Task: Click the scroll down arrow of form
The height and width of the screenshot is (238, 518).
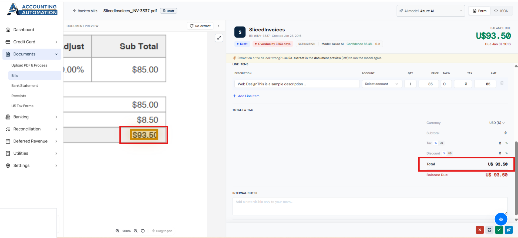Action: tap(516, 220)
